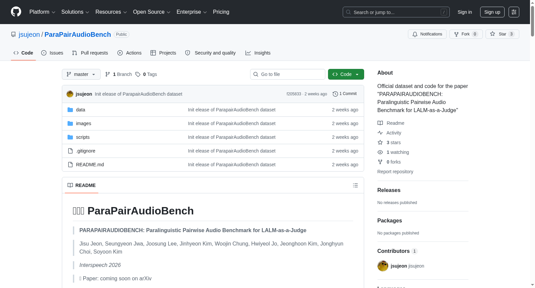Click the Notifications button
535x288 pixels.
(427, 34)
